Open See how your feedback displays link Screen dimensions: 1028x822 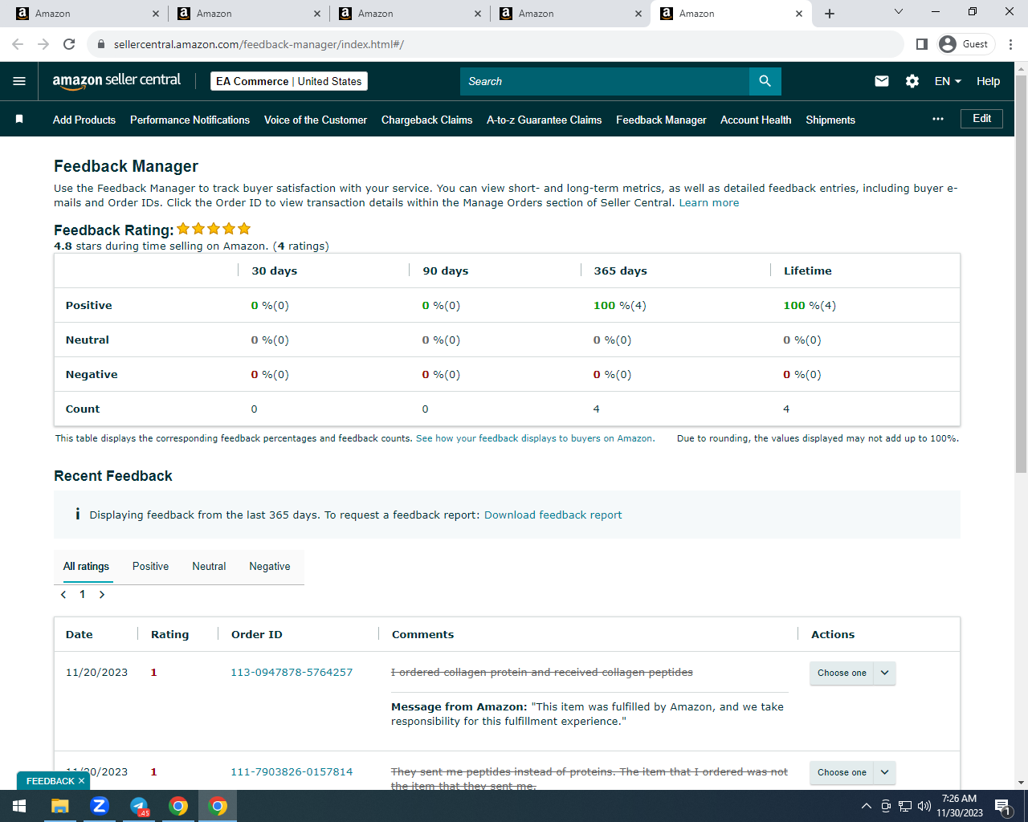pos(535,438)
